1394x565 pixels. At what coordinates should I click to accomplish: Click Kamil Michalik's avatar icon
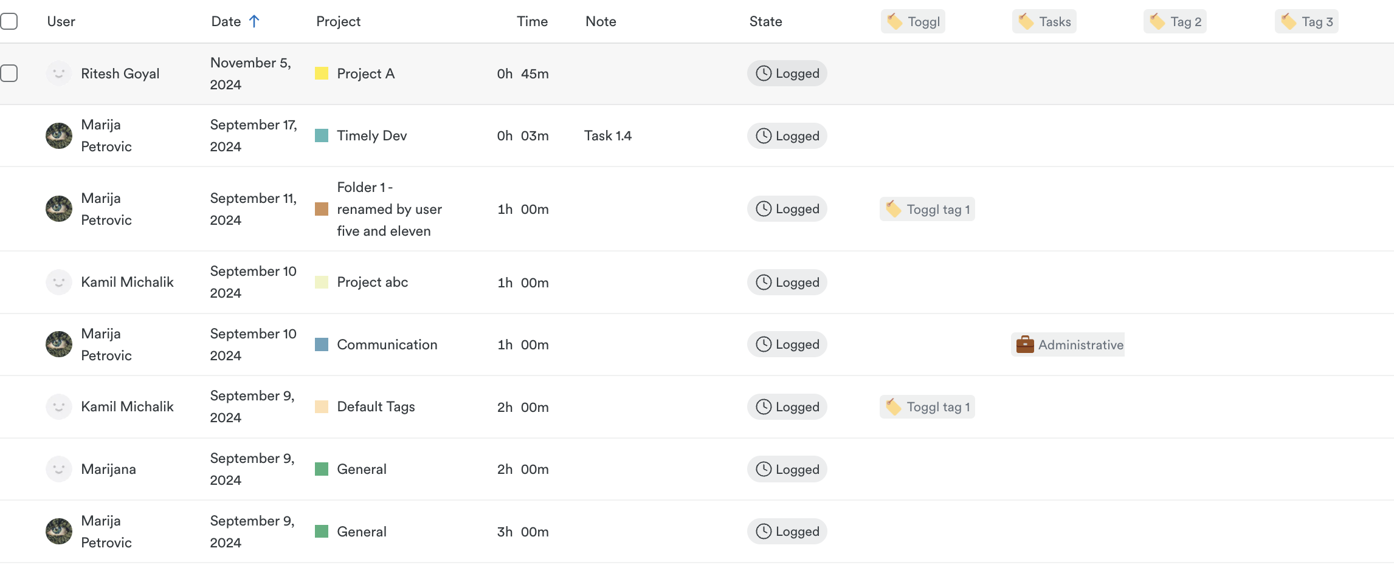click(x=58, y=282)
